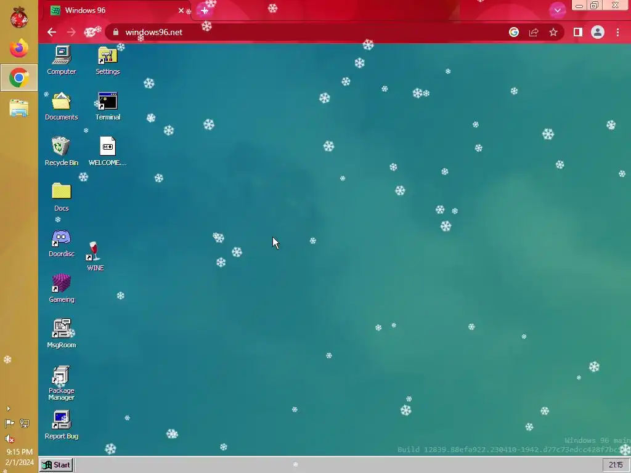Share this page icon

point(534,32)
